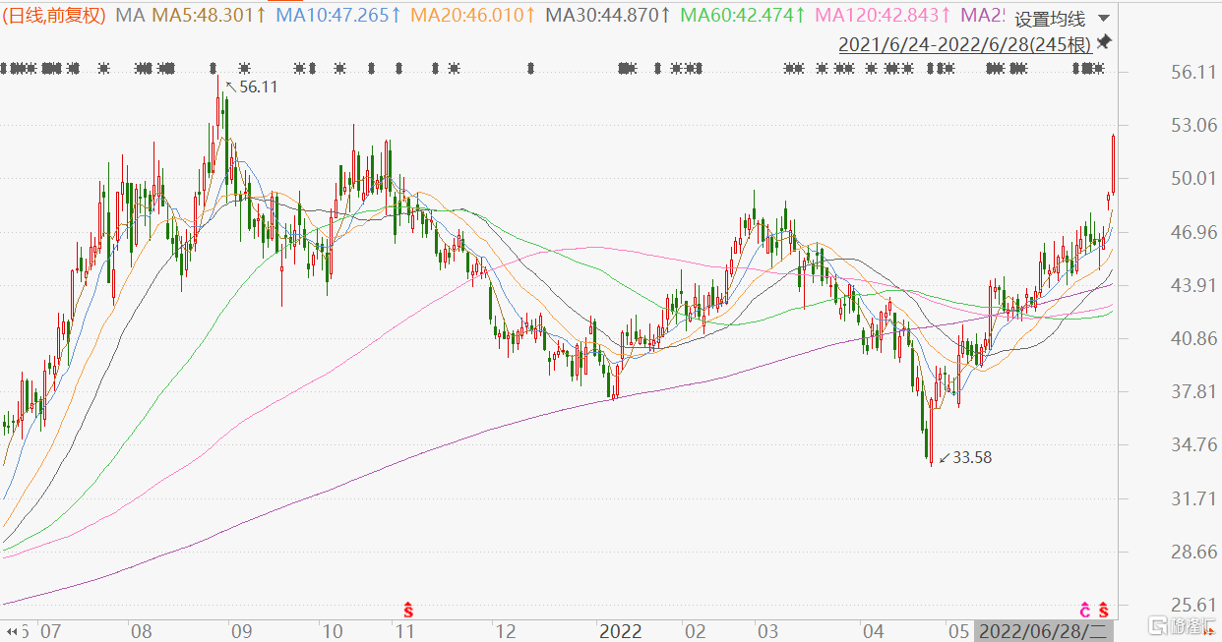Click the pink C marker at bottom right

coord(1085,609)
